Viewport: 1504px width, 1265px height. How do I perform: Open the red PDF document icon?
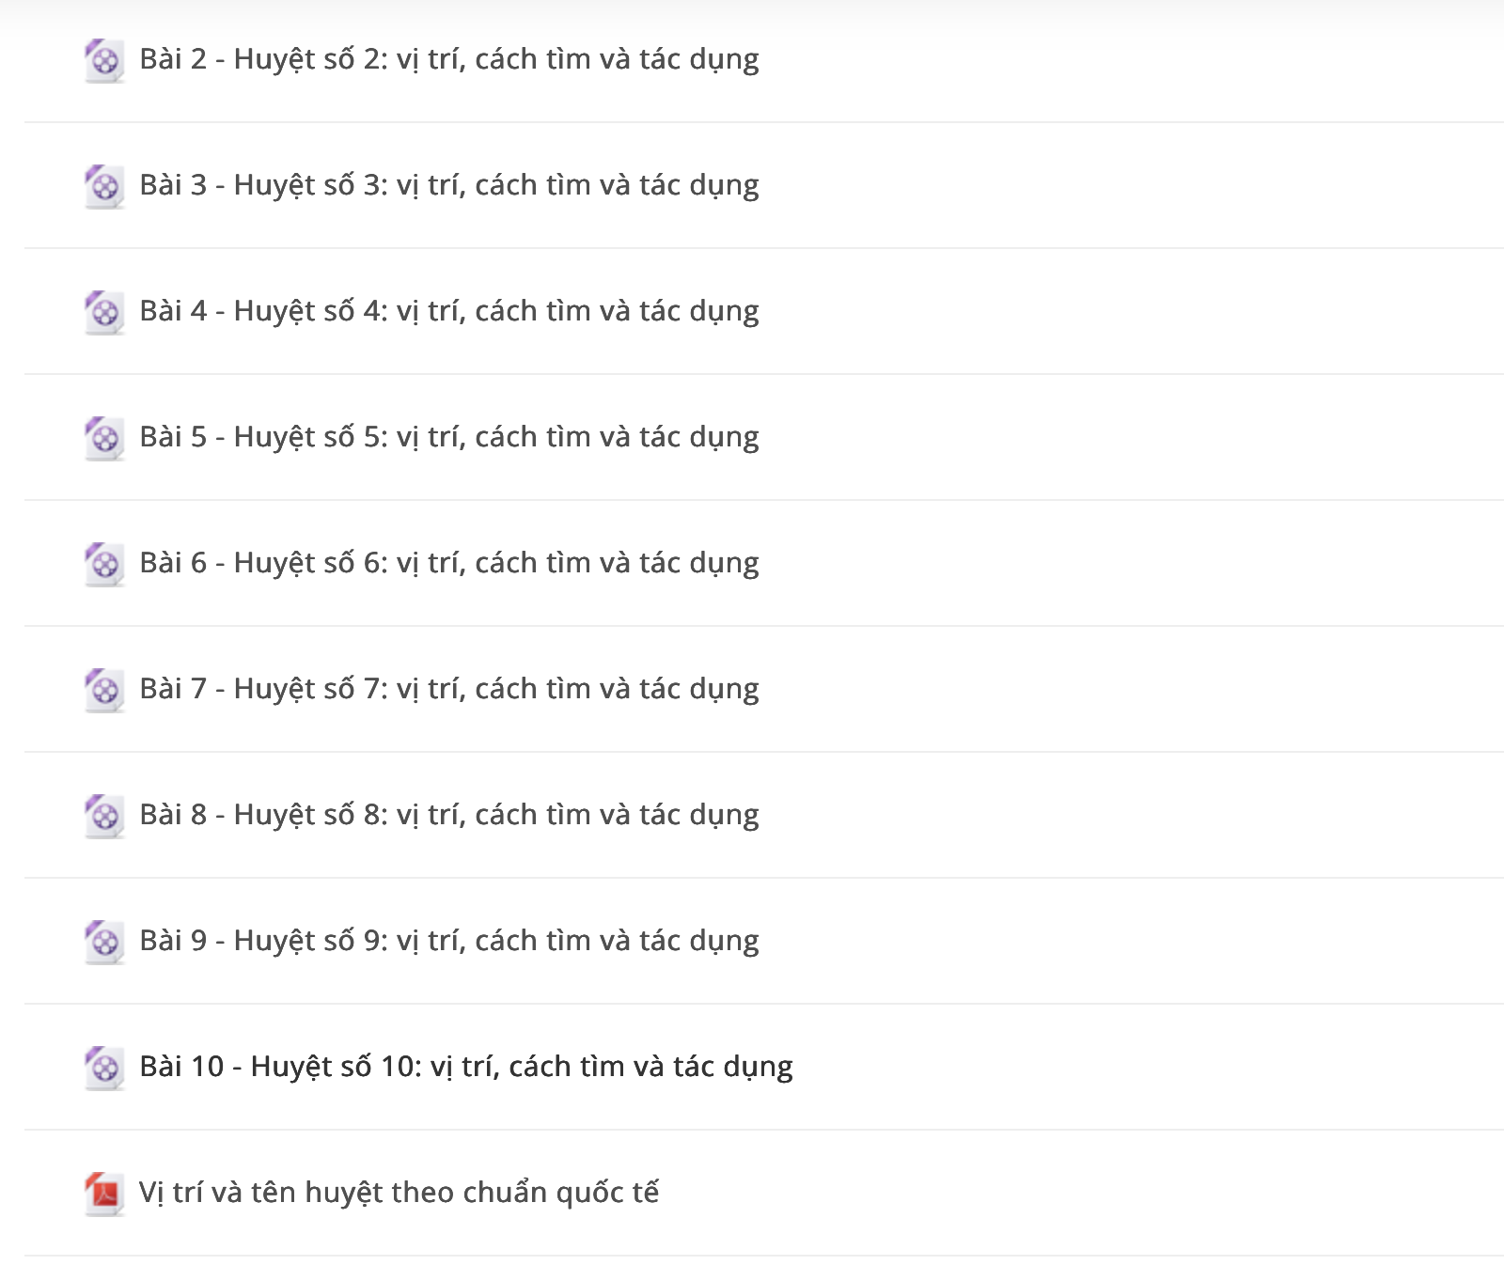(x=104, y=1195)
